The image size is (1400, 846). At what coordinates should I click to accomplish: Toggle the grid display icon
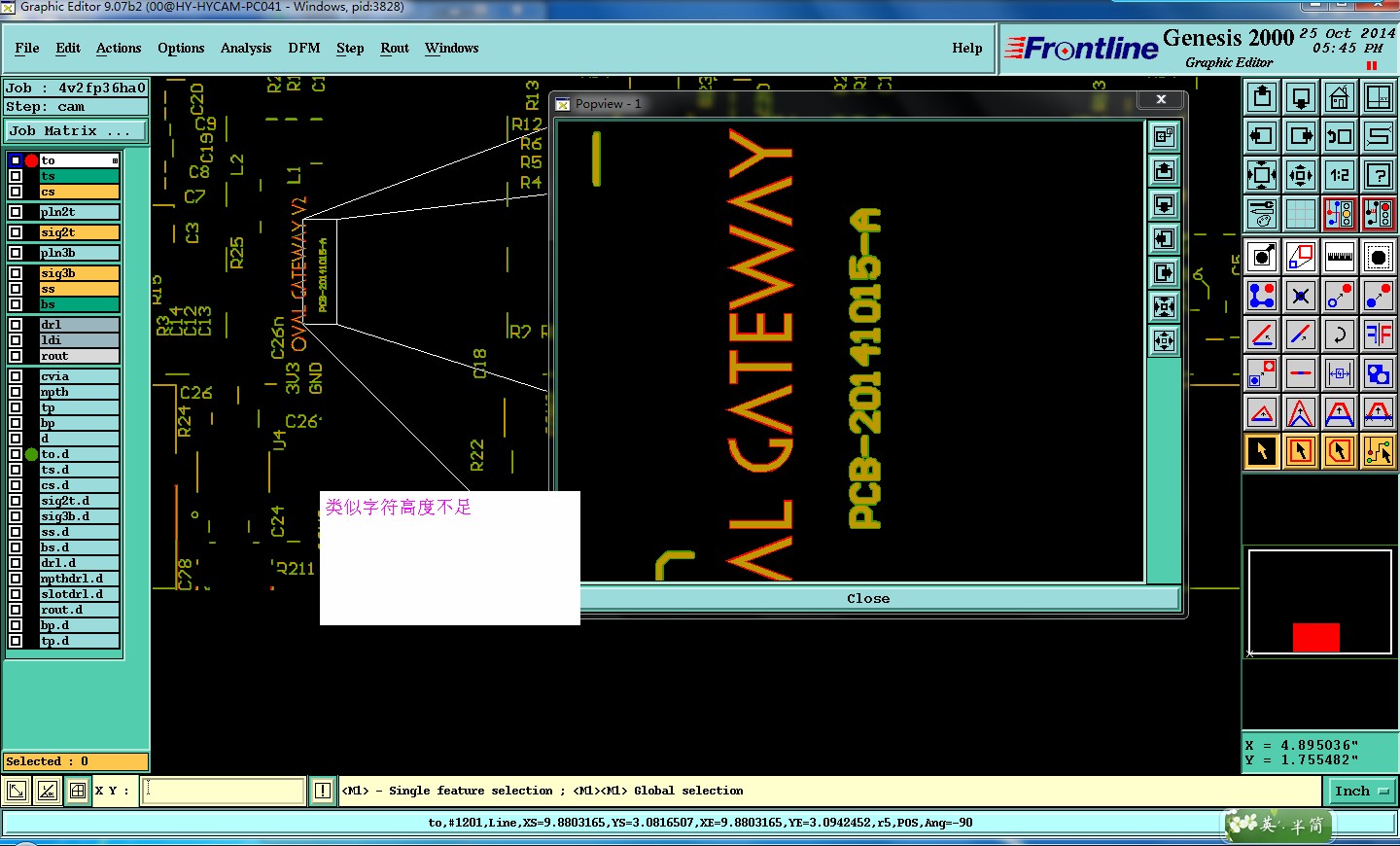pos(1301,213)
